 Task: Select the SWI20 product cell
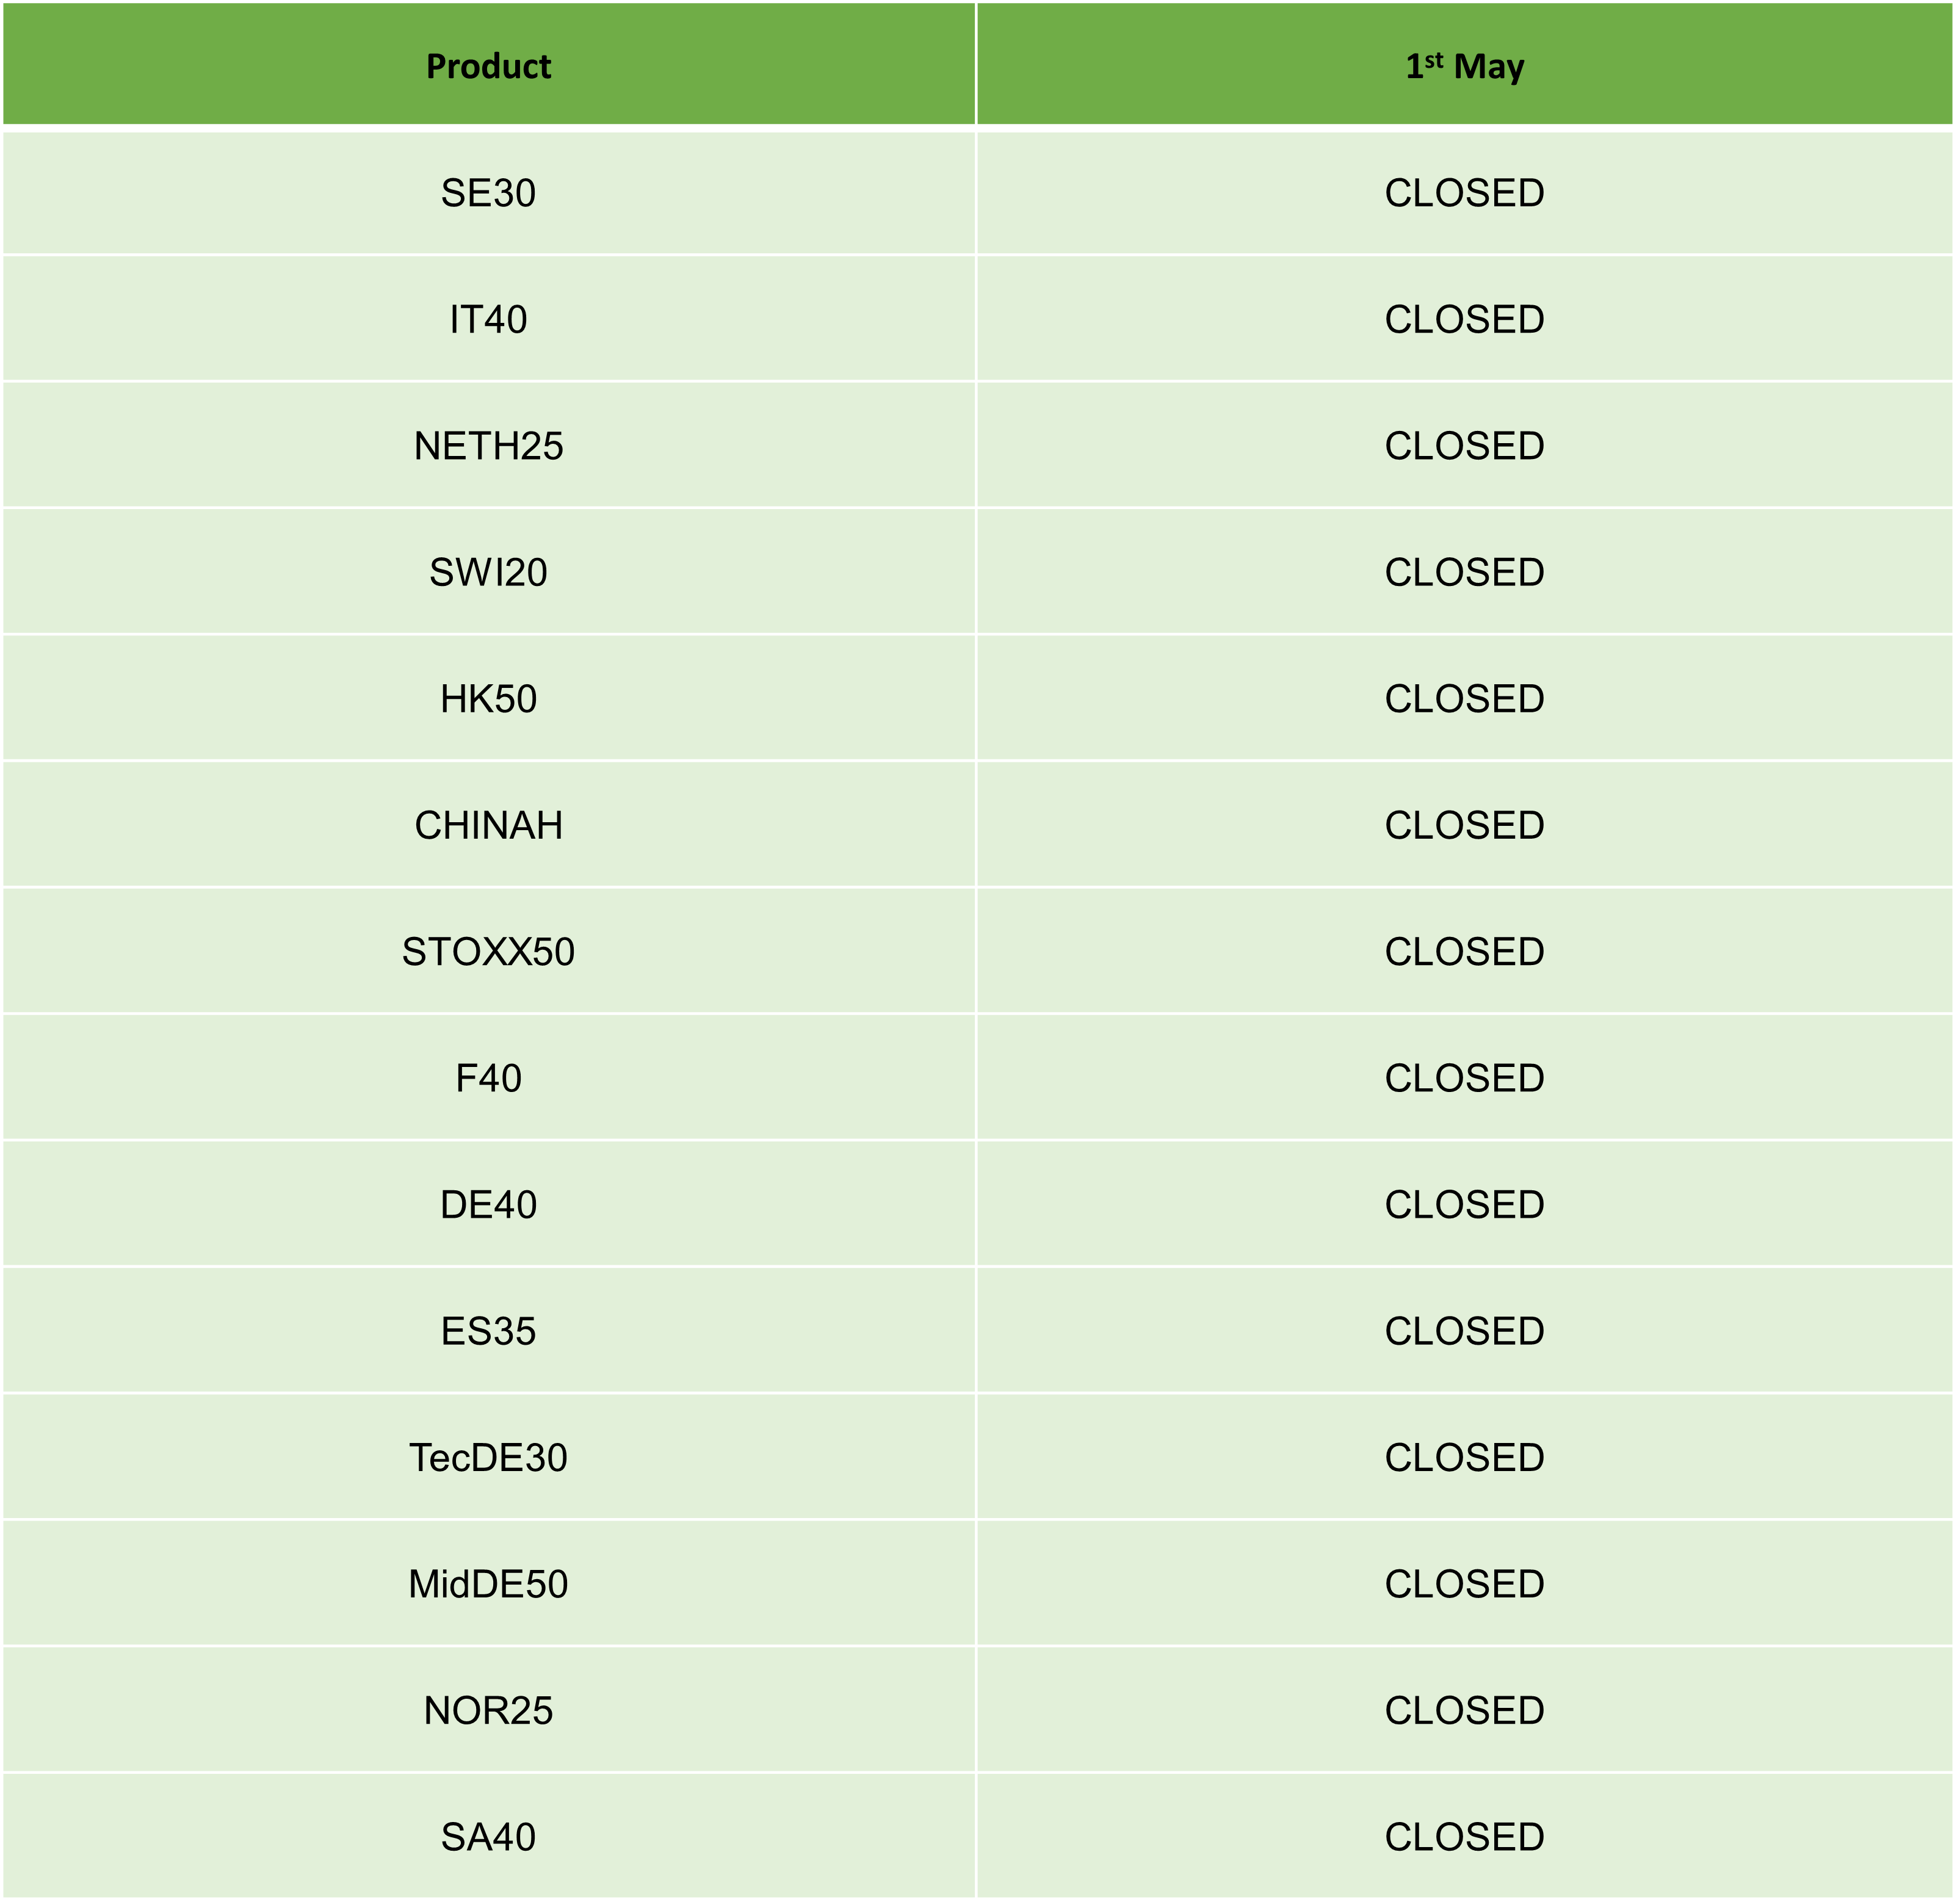coord(488,572)
